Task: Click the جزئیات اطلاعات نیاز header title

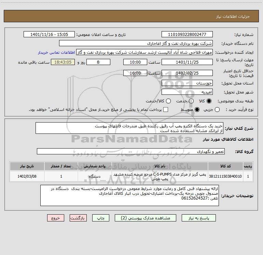Action: pyautogui.click(x=233, y=16)
